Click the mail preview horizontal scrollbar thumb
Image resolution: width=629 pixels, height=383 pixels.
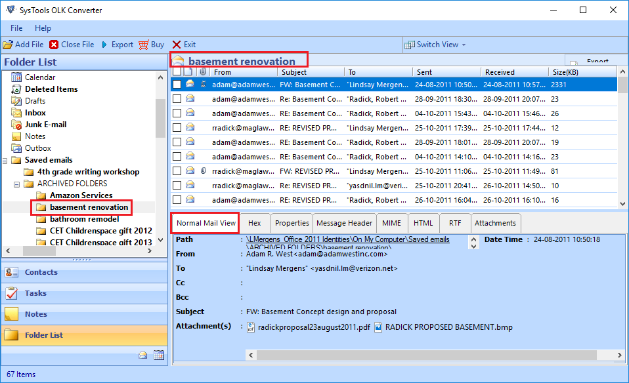point(426,355)
